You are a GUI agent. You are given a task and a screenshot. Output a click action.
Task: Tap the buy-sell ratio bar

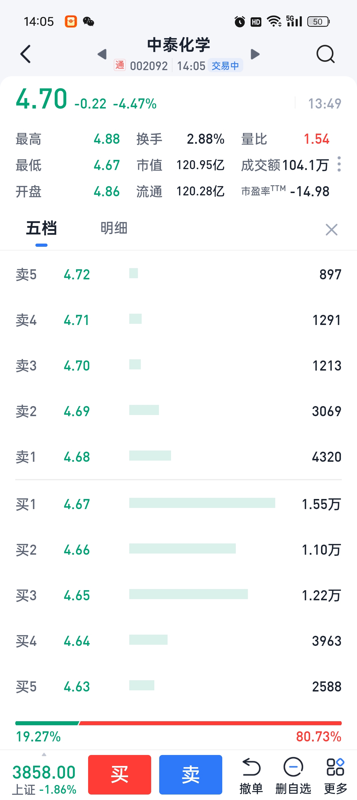pyautogui.click(x=178, y=723)
